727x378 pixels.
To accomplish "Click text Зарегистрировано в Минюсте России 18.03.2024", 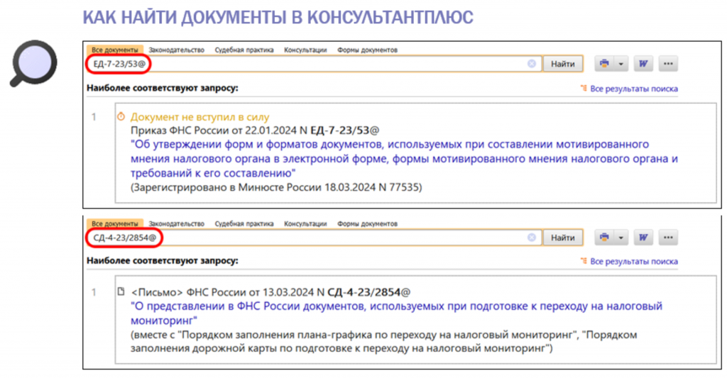I will coord(276,187).
